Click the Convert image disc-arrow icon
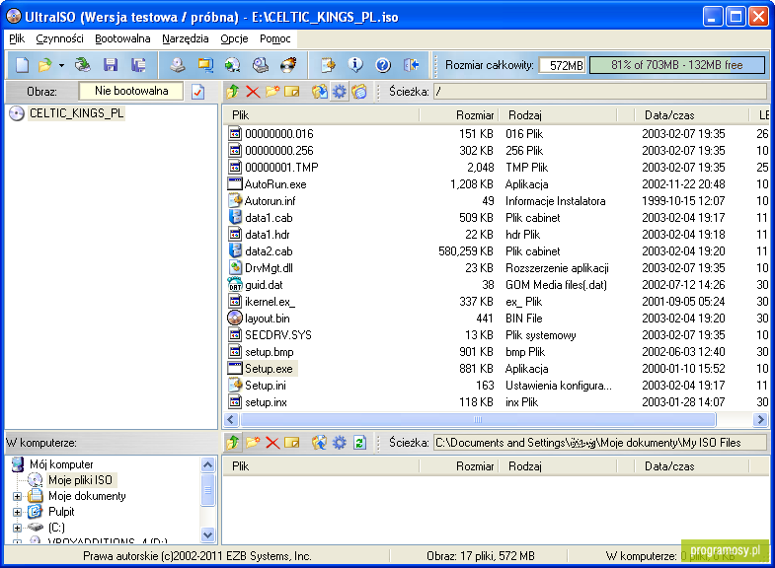 [x=232, y=65]
